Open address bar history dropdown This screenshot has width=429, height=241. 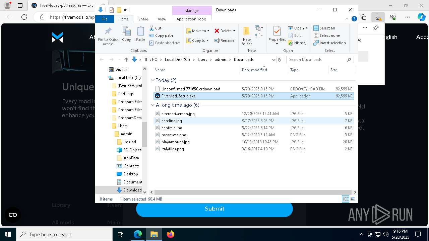pyautogui.click(x=273, y=60)
